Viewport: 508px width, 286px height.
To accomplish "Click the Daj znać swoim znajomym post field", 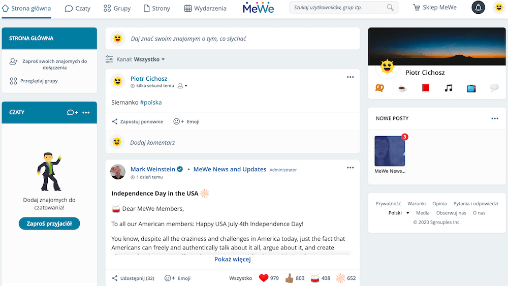I will coord(232,39).
